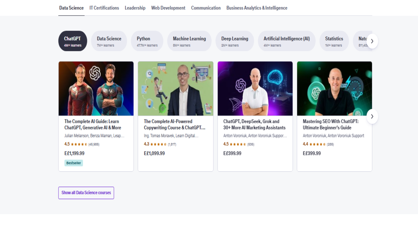
Task: Click the course carousel next arrow
Action: click(372, 116)
